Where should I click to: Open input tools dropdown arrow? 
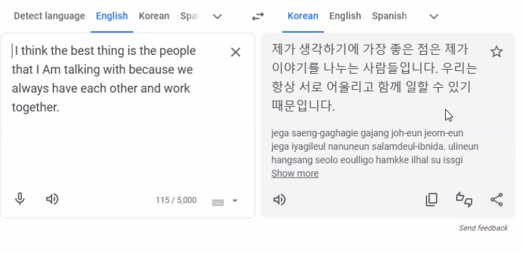tap(235, 201)
